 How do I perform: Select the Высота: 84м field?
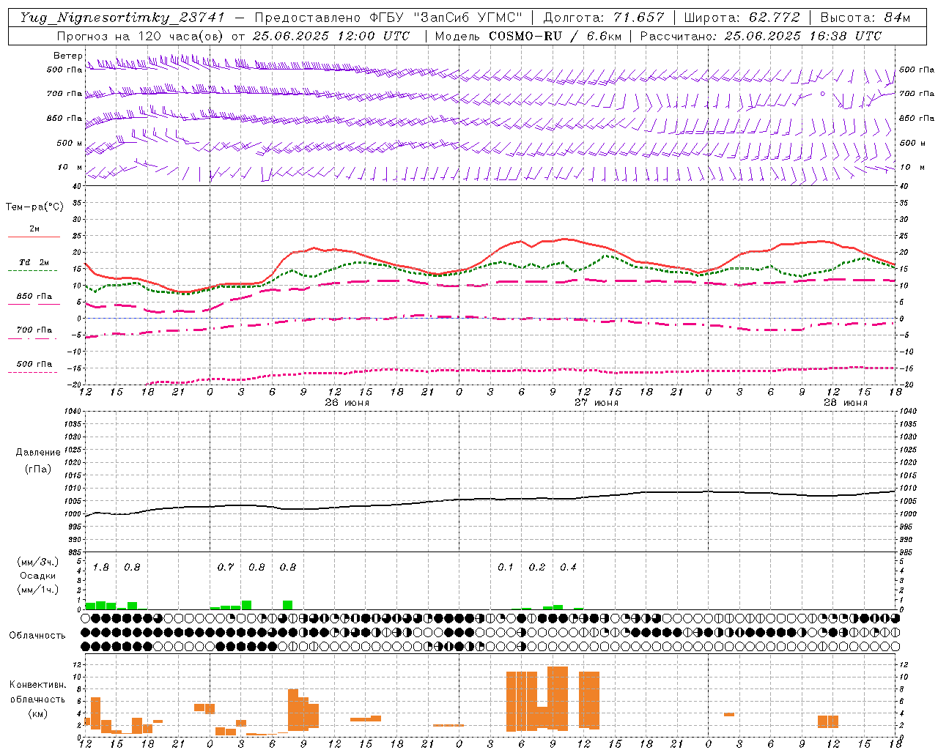(865, 18)
